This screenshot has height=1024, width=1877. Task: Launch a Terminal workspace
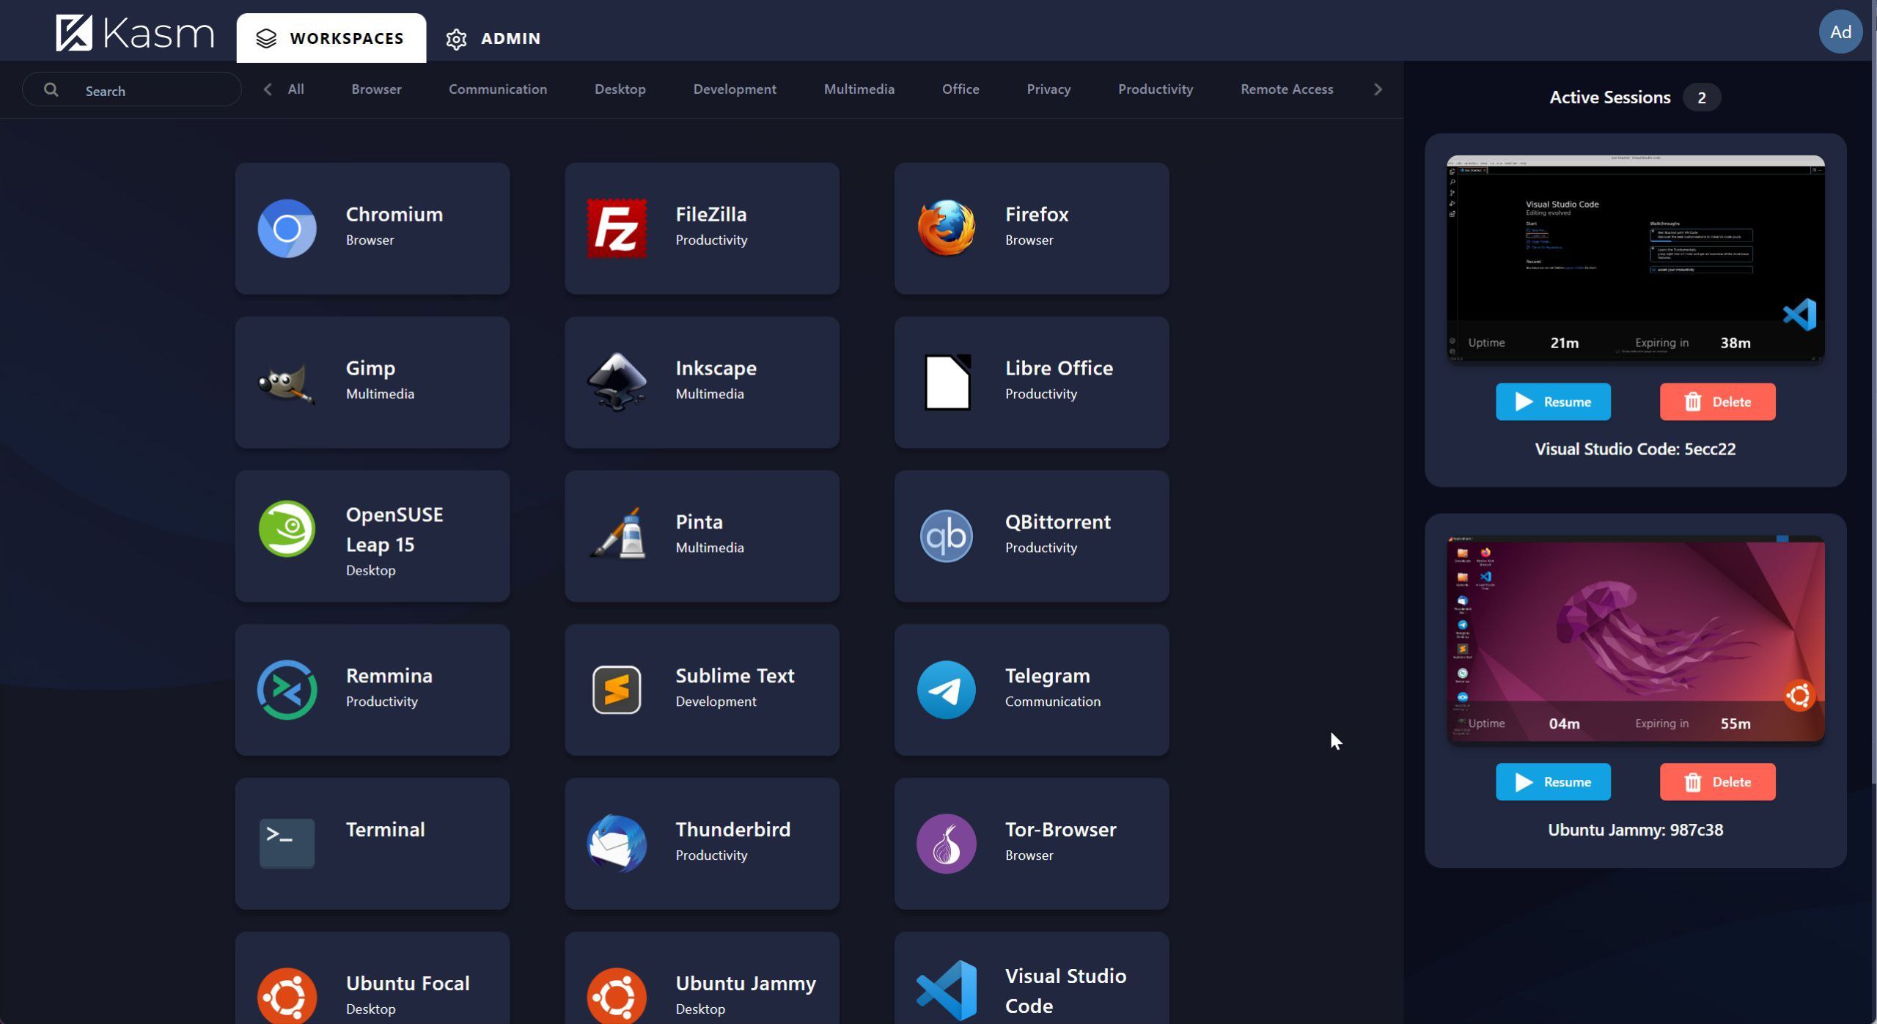click(372, 842)
